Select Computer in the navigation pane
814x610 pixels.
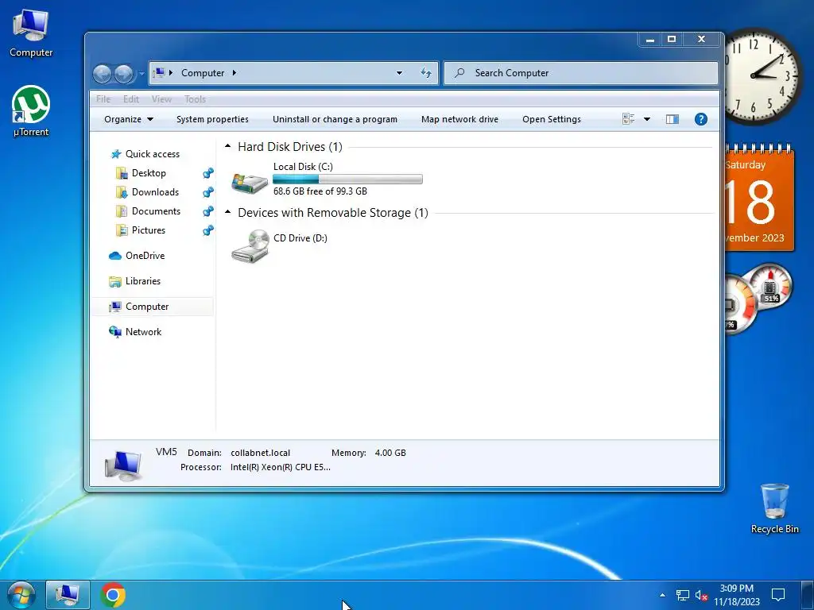(x=153, y=307)
